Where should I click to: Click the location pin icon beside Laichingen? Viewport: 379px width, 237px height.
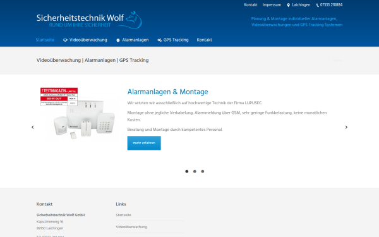pyautogui.click(x=288, y=5)
